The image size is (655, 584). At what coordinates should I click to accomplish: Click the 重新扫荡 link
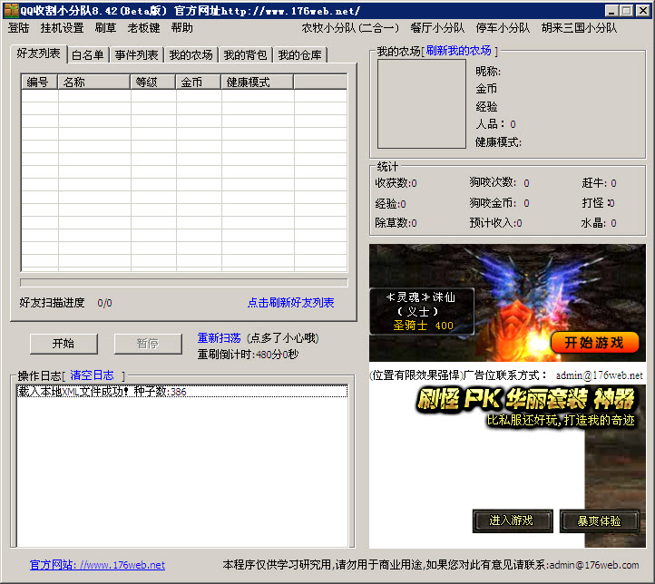(220, 338)
